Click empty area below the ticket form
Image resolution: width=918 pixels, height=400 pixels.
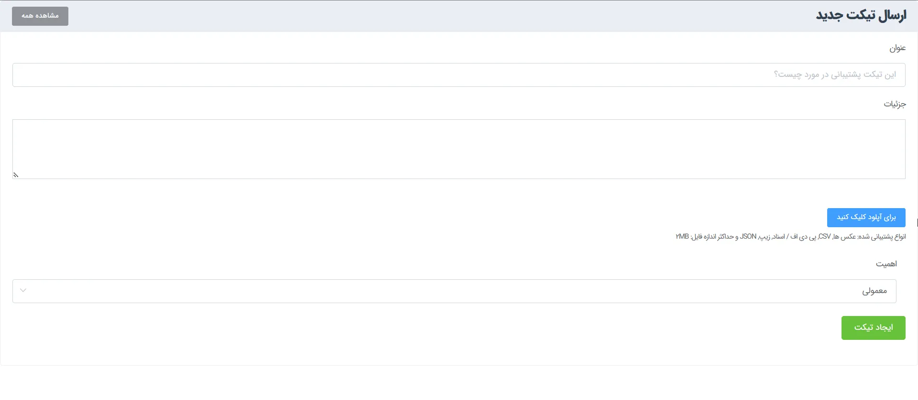coord(459,383)
